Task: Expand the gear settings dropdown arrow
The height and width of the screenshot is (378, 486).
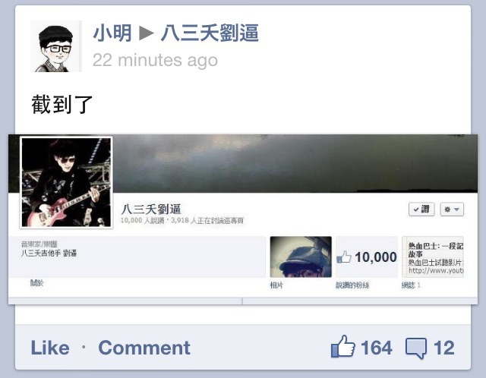Action: pos(456,209)
